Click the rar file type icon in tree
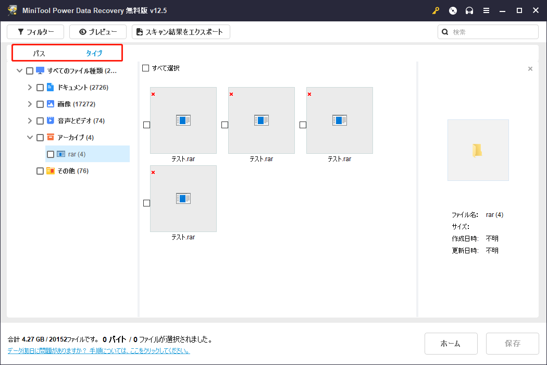 point(61,154)
